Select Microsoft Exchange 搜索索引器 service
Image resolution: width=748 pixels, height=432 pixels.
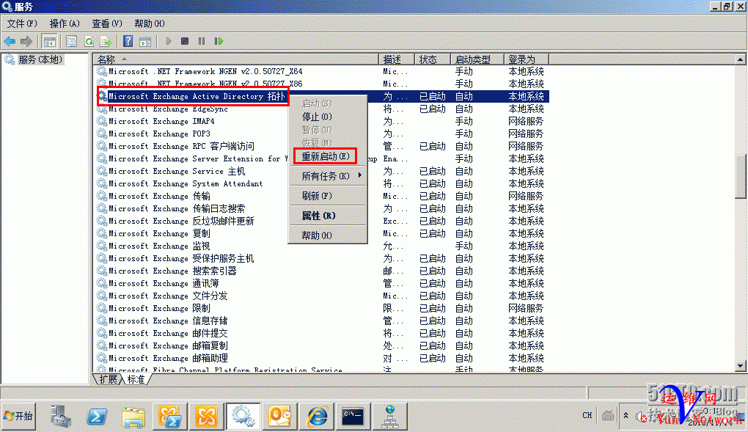172,271
